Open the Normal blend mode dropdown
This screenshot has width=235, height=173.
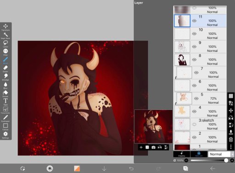click(x=221, y=154)
